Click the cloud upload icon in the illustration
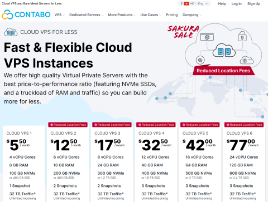268x202 pixels. 247,60
